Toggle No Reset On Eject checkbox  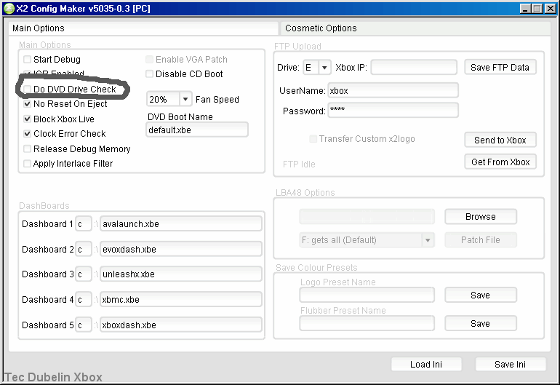tap(28, 104)
